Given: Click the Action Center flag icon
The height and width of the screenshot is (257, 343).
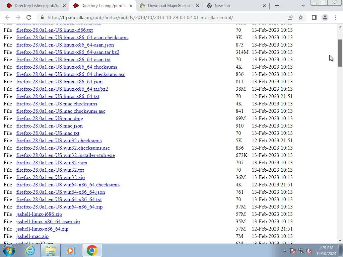Looking at the screenshot, I should point(293,251).
